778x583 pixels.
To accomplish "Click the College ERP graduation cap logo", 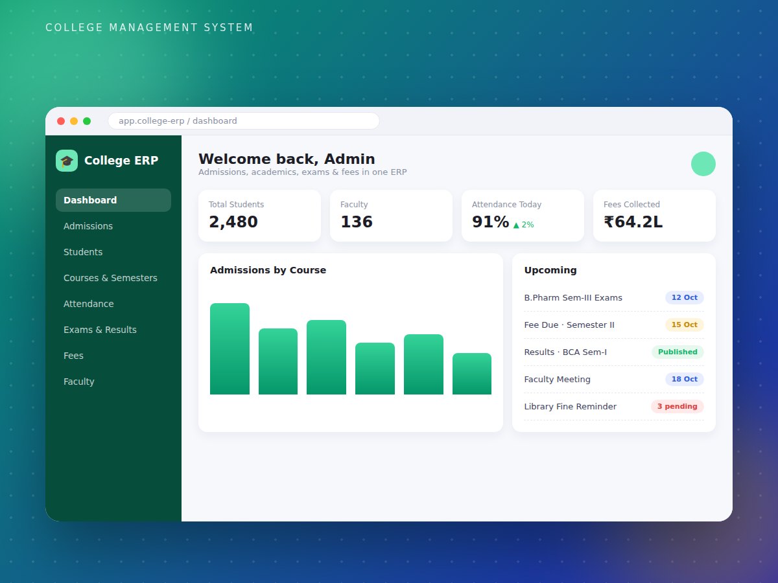I will (x=67, y=161).
